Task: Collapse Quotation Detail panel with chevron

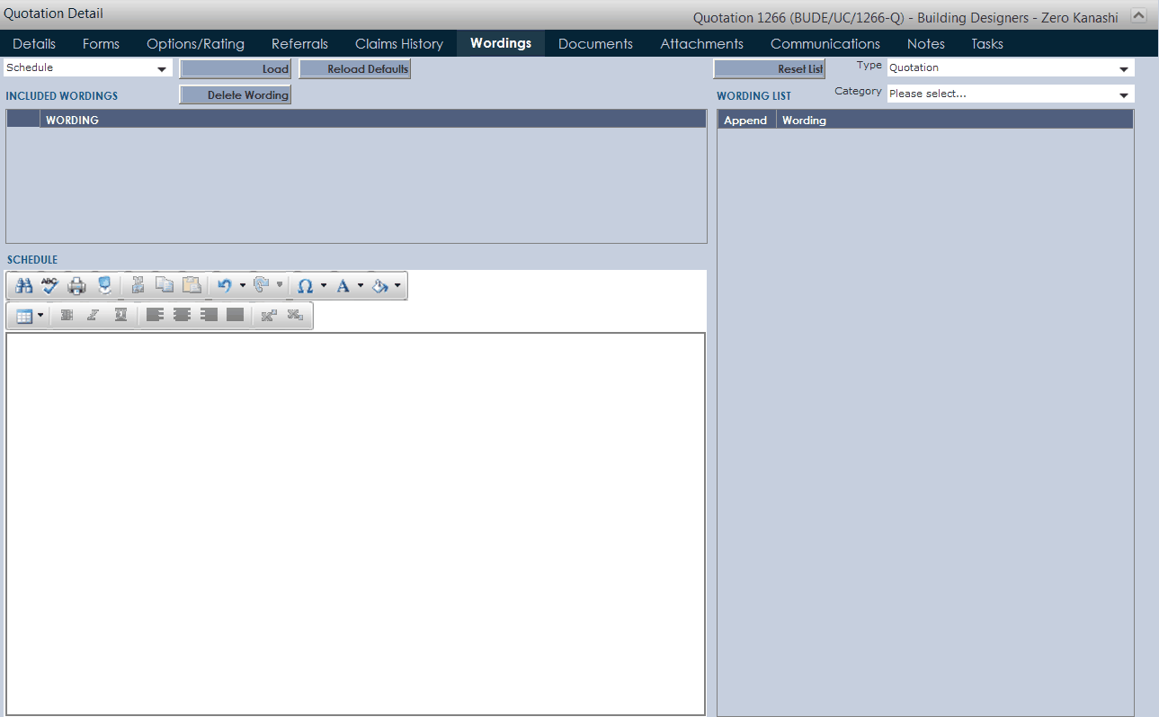Action: pyautogui.click(x=1138, y=15)
